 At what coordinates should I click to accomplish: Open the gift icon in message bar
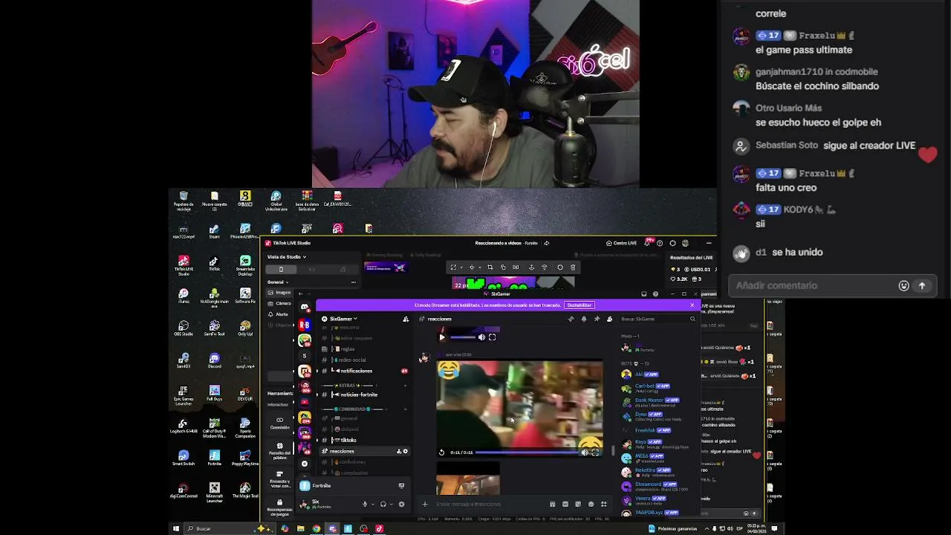552,504
